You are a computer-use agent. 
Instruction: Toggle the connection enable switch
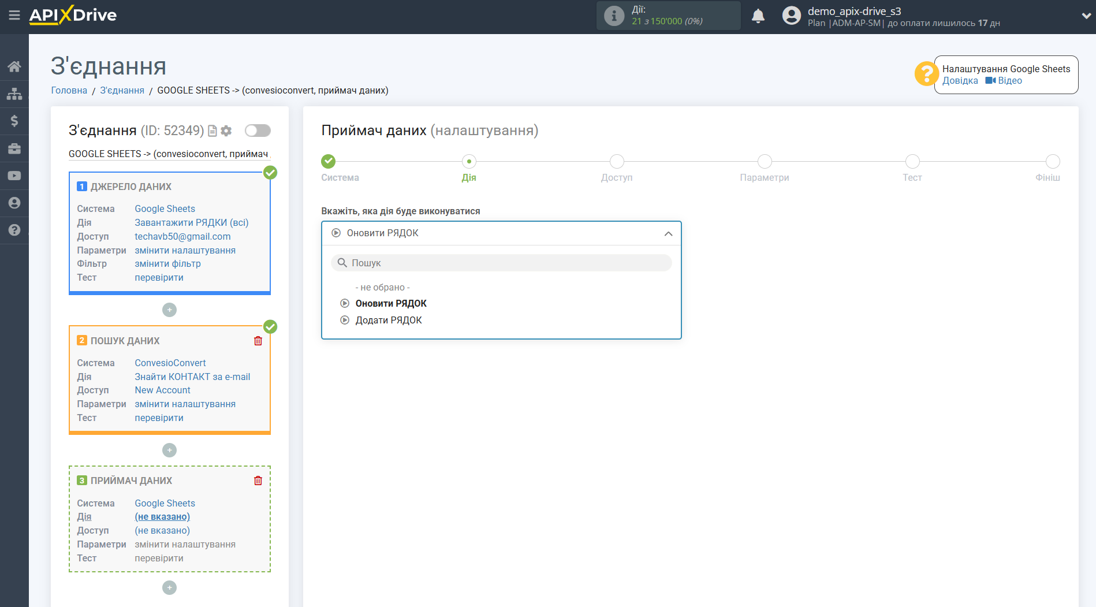(258, 131)
